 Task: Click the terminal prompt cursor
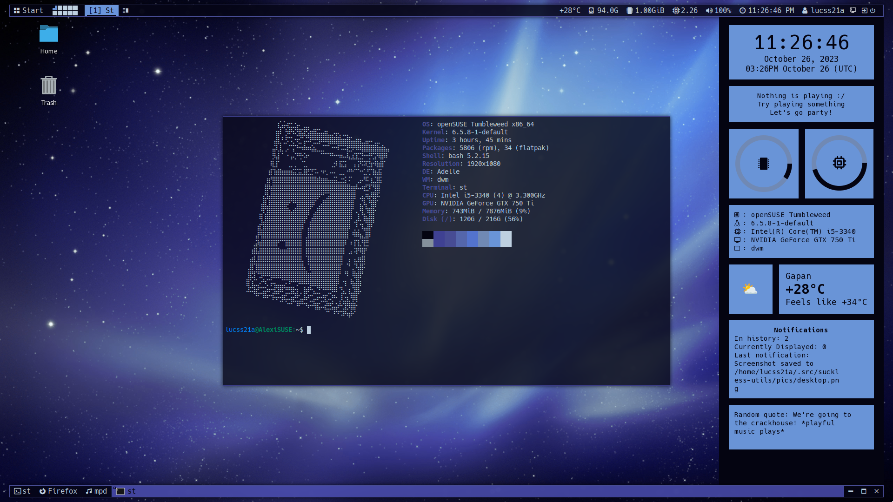click(309, 330)
